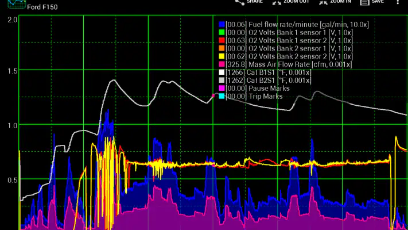Select O2 Volts Bank 1 sensor 1 text
This screenshot has height=230, width=408.
coord(289,33)
